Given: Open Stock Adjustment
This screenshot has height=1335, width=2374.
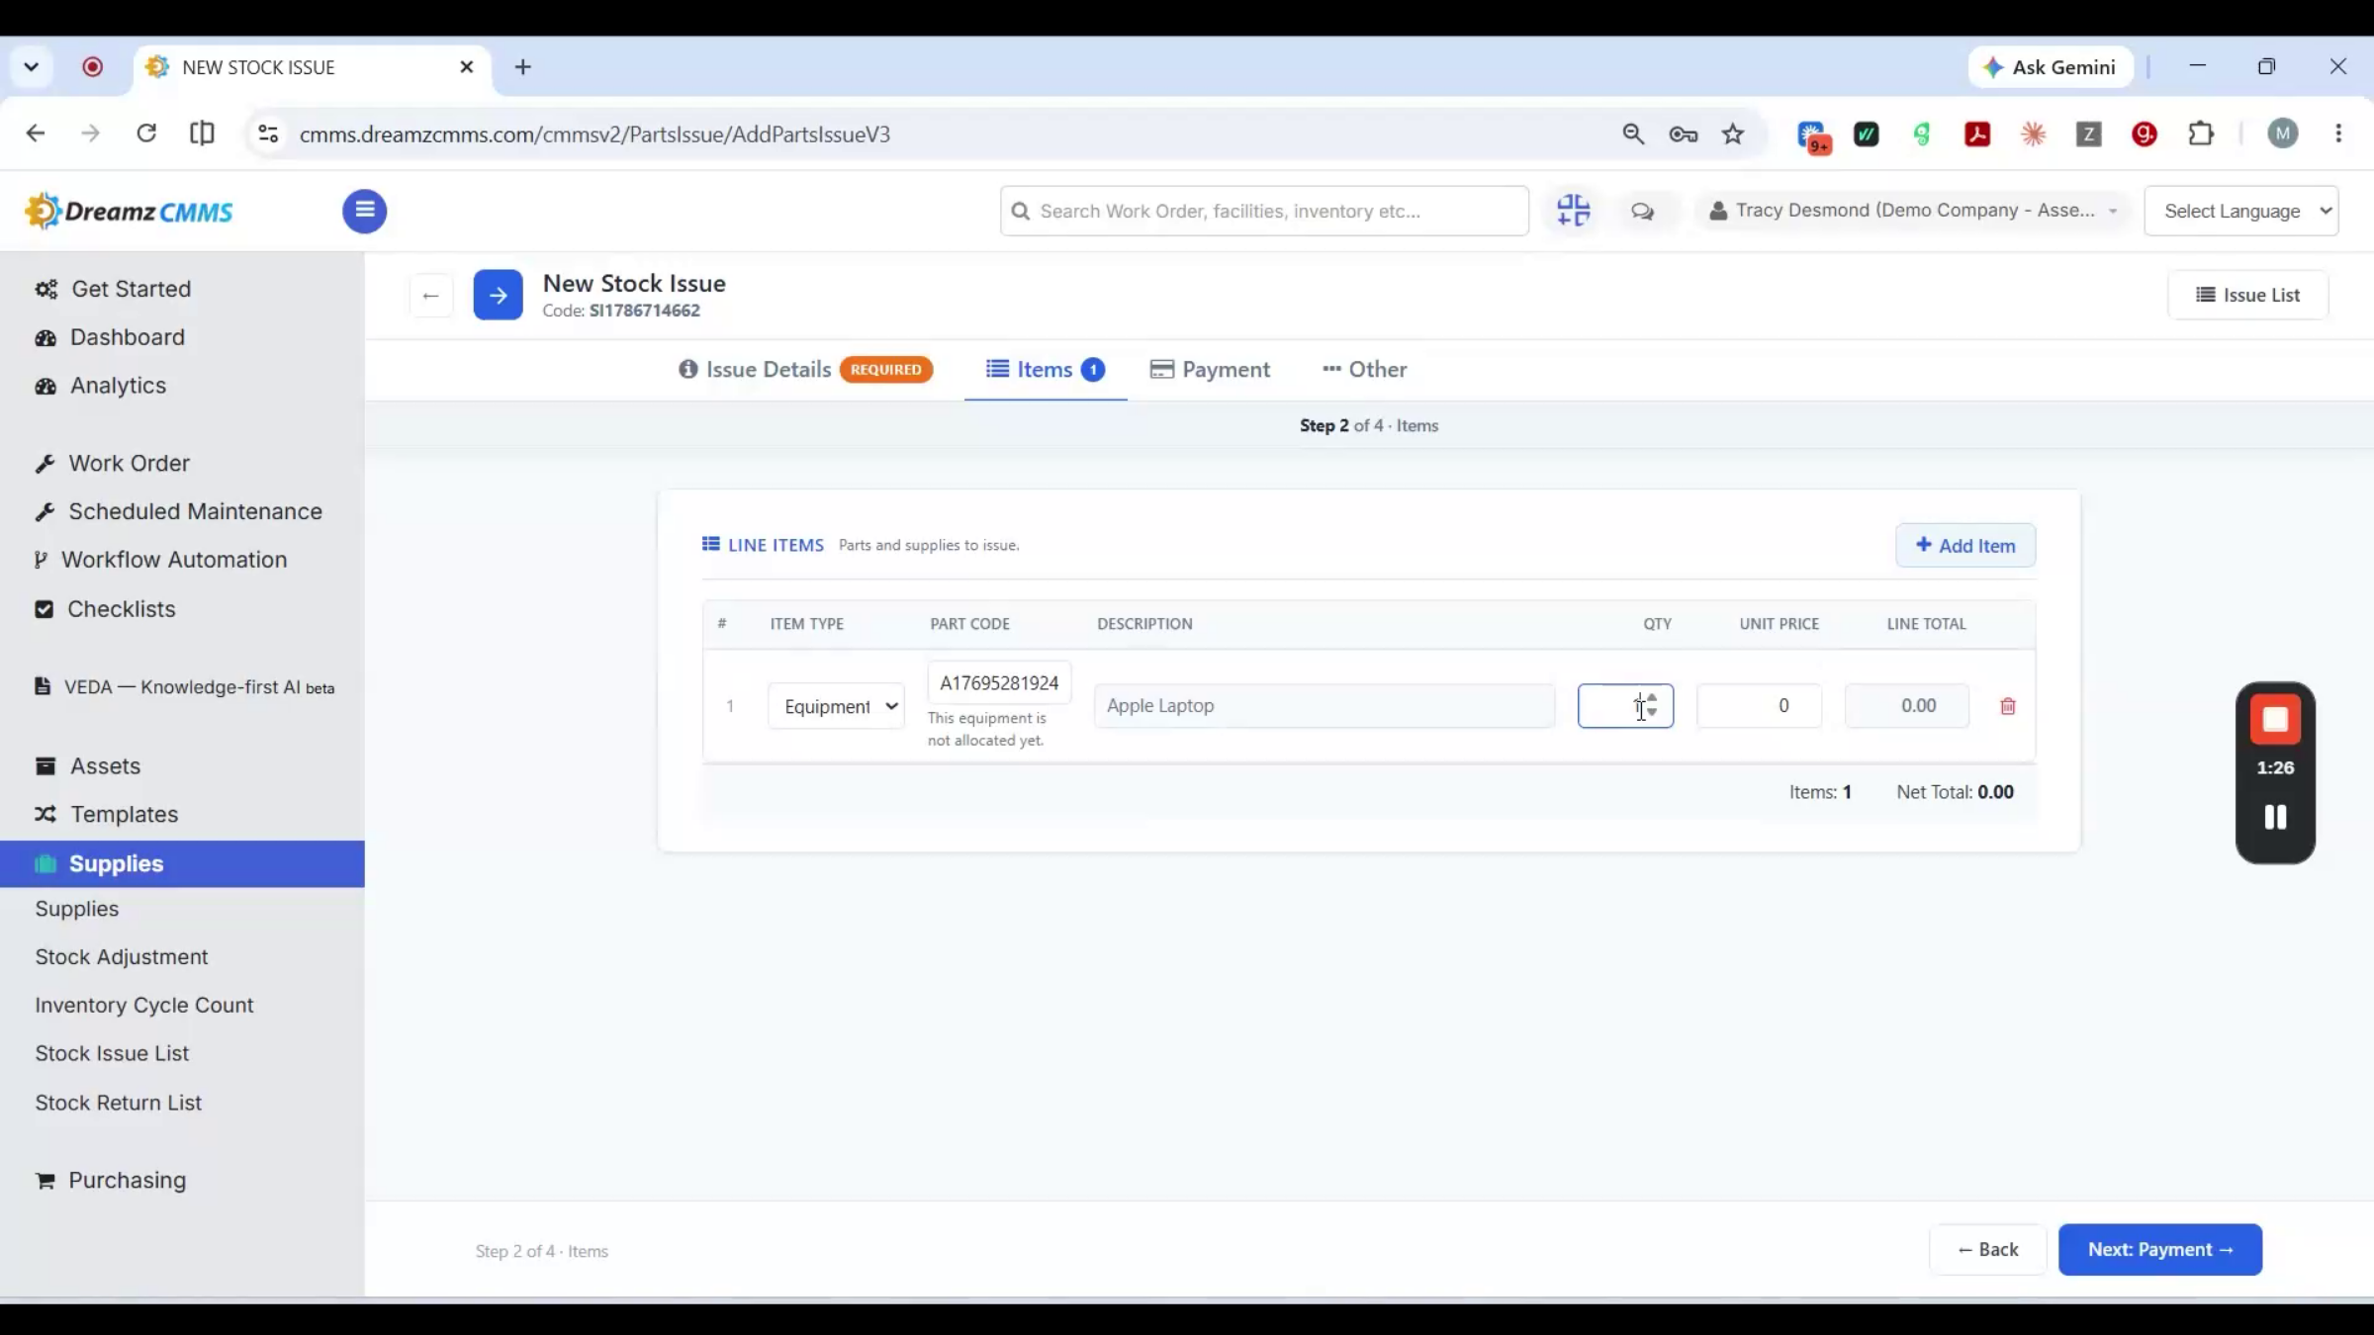Looking at the screenshot, I should click(122, 957).
